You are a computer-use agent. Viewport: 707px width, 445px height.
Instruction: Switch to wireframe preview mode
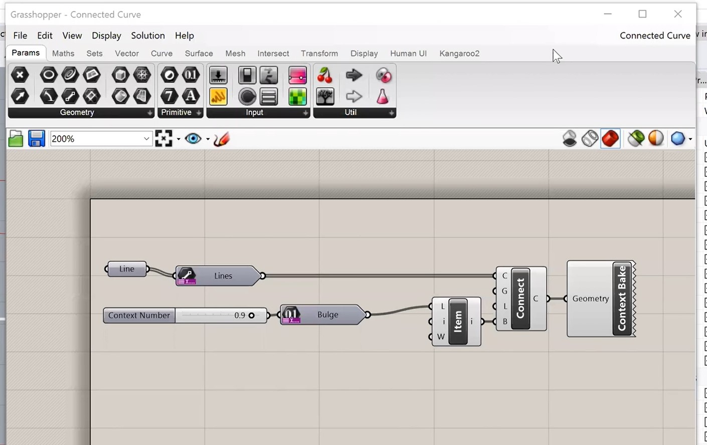(x=590, y=138)
